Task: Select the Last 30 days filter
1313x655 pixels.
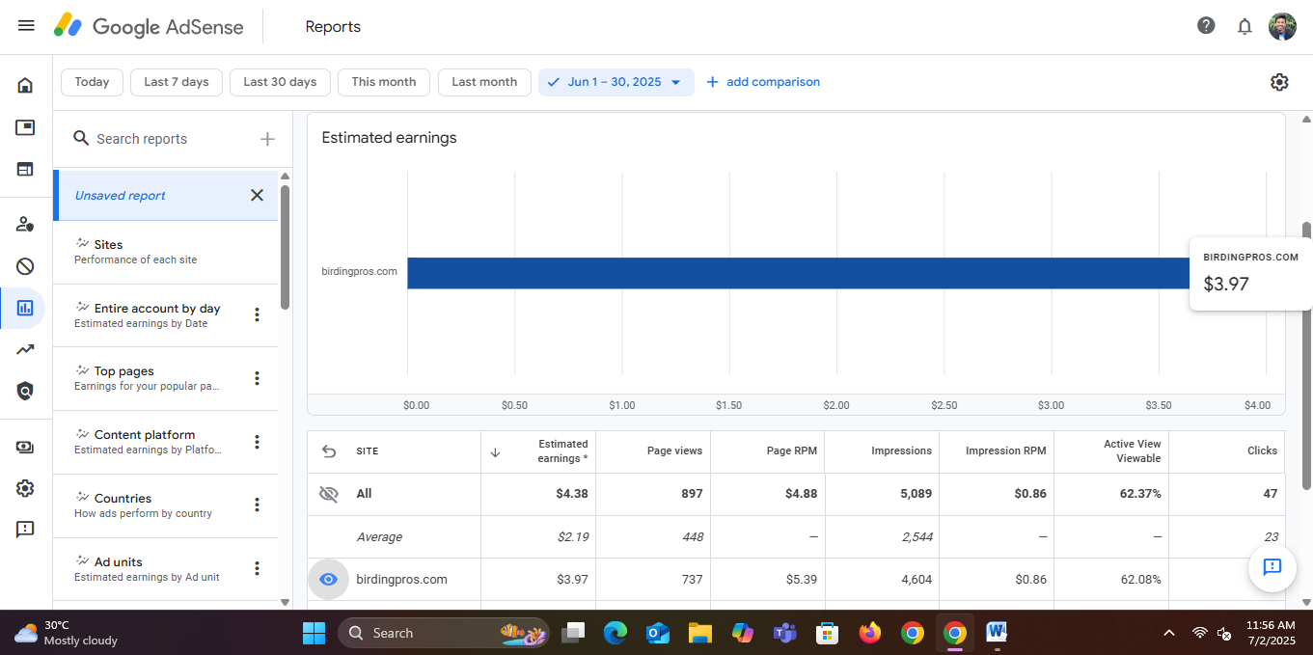Action: 280,82
